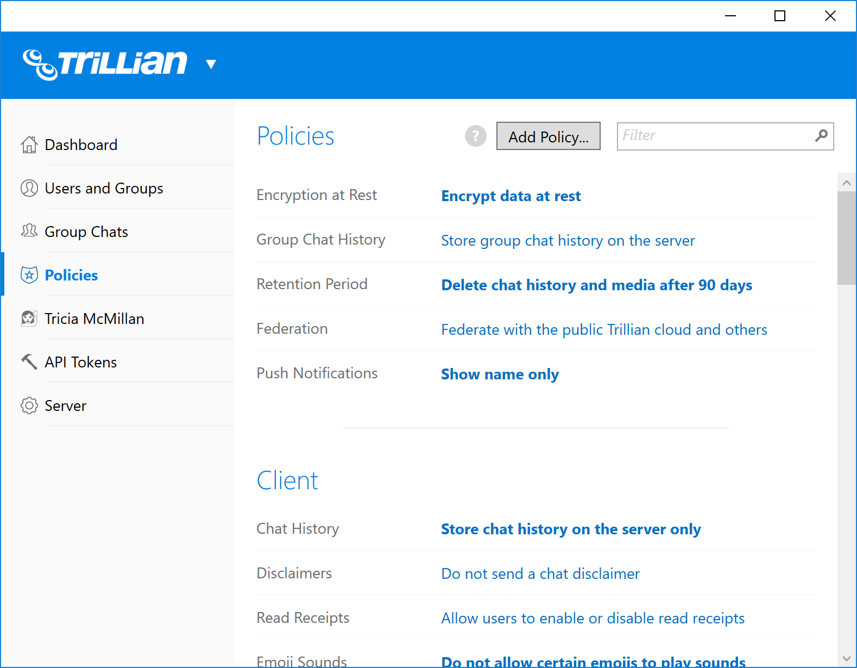This screenshot has height=668, width=857.
Task: Click the Chat History label under Client
Action: click(x=298, y=529)
